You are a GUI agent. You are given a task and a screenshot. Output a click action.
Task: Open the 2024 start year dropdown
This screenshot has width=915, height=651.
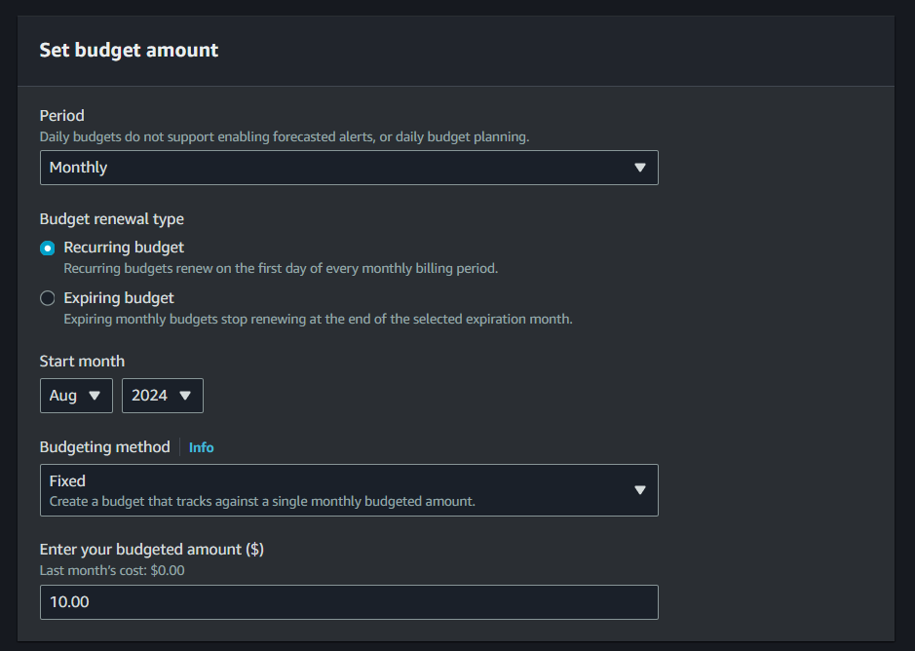162,396
